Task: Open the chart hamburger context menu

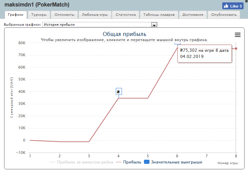Action: click(x=238, y=35)
